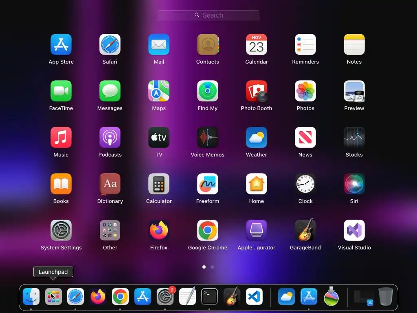Launch Safari from the Launchpad grid
Viewport: 417px width, 313px height.
point(110,44)
